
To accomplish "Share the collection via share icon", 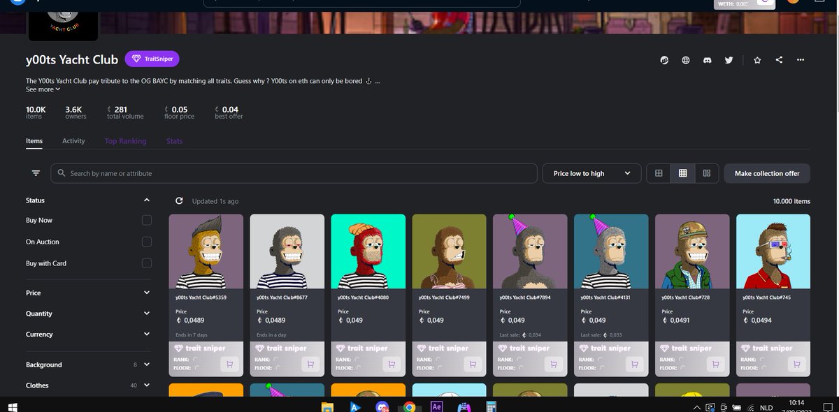I will tap(779, 60).
